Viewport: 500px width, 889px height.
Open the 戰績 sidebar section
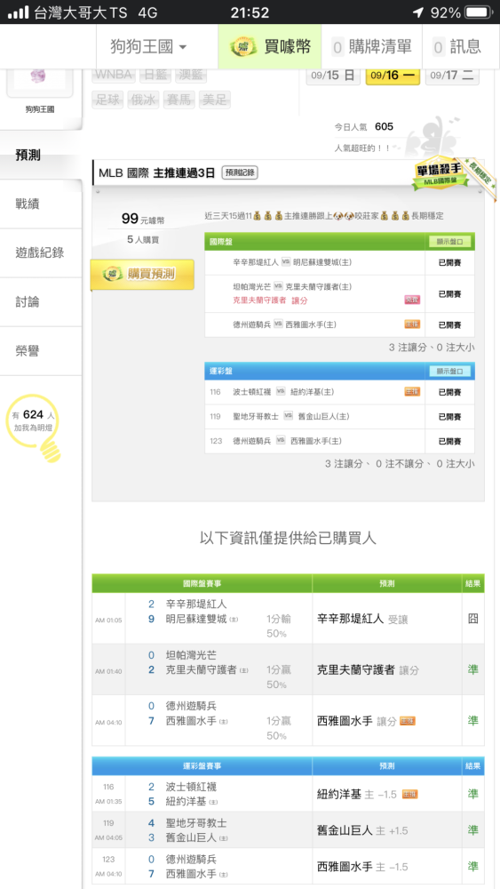point(41,204)
